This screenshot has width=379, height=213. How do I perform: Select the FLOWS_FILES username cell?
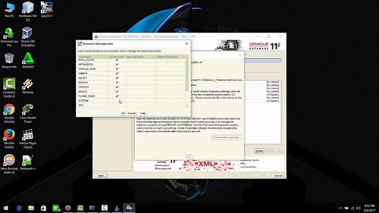pyautogui.click(x=93, y=96)
